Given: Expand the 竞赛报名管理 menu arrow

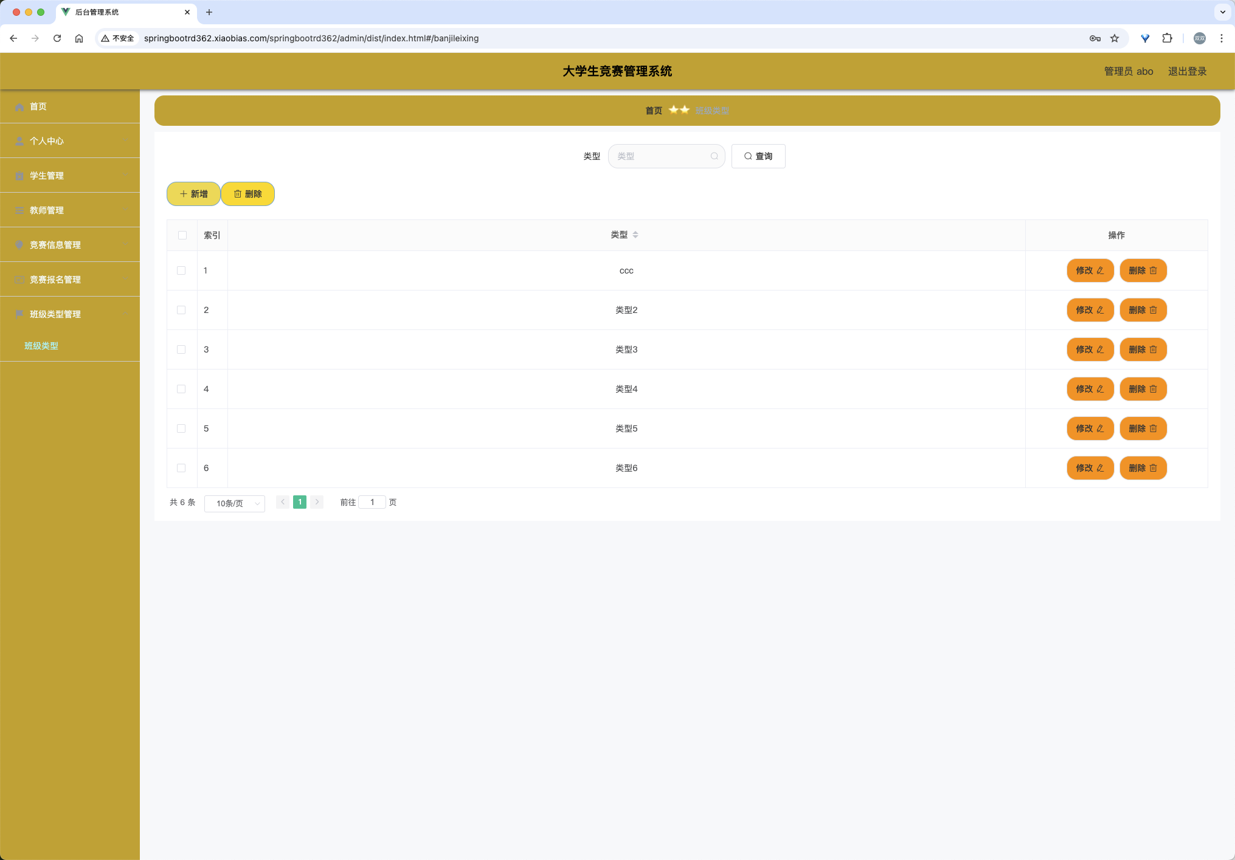Looking at the screenshot, I should [x=124, y=280].
